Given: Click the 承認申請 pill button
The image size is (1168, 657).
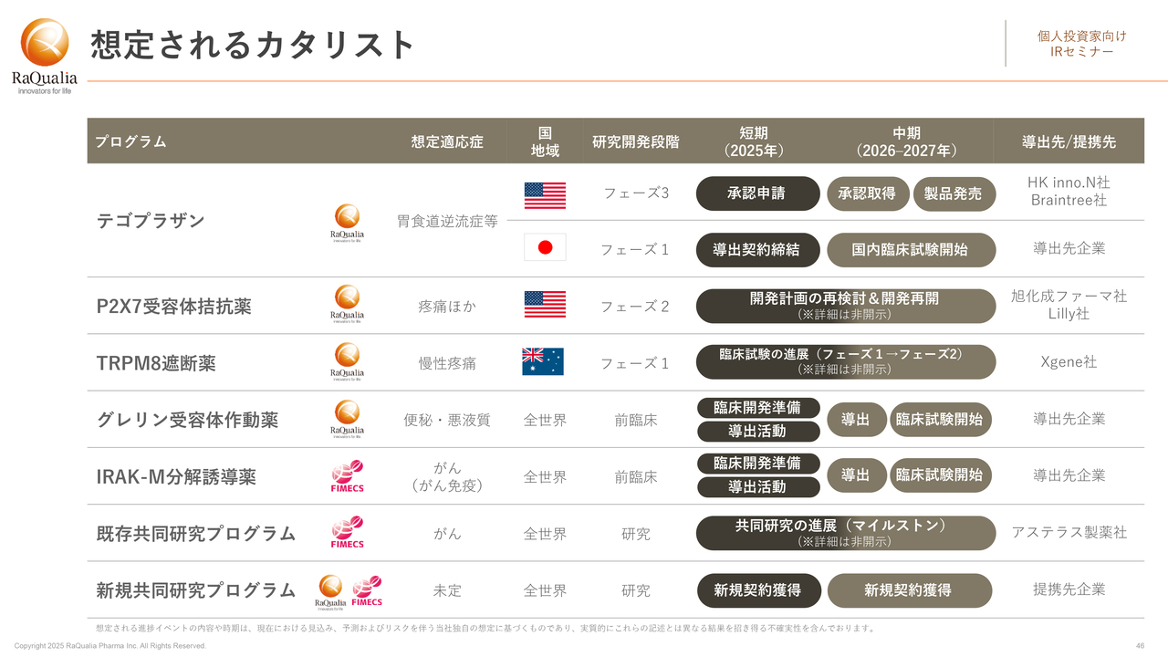Looking at the screenshot, I should [757, 193].
